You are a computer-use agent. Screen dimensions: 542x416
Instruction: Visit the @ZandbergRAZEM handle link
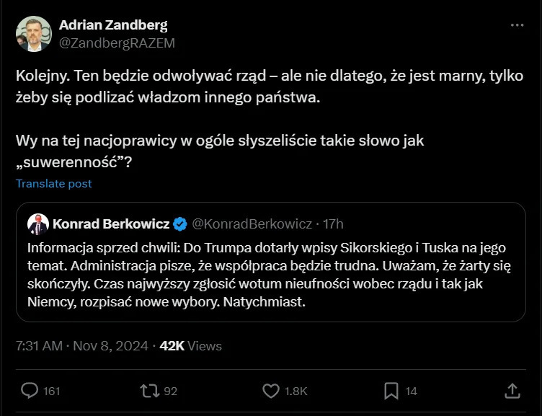(117, 43)
